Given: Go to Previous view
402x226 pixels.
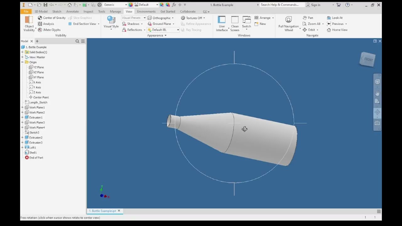Looking at the screenshot, I should pyautogui.click(x=335, y=24).
